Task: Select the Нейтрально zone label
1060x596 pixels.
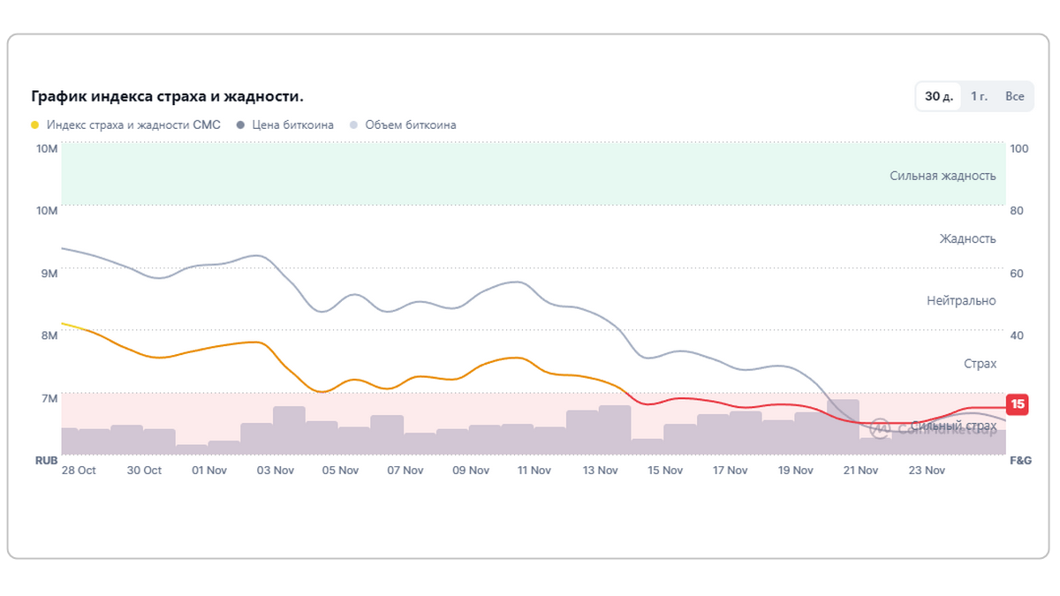Action: (x=961, y=301)
